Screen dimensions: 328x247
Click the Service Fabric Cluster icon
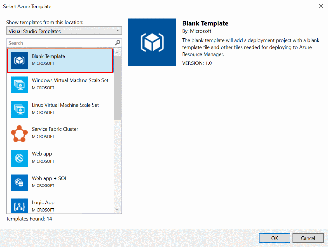click(19, 133)
